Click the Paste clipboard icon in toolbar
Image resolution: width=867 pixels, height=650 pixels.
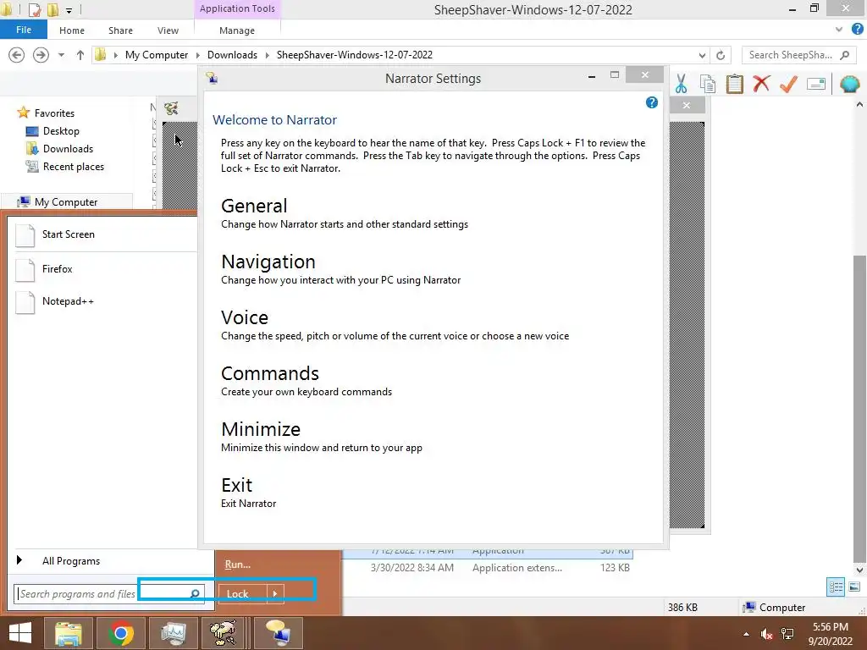pyautogui.click(x=734, y=84)
